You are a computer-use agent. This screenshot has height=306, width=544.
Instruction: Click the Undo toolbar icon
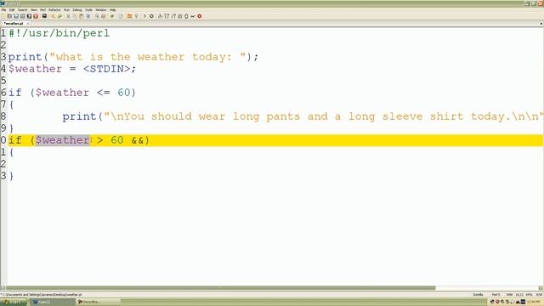(x=53, y=16)
